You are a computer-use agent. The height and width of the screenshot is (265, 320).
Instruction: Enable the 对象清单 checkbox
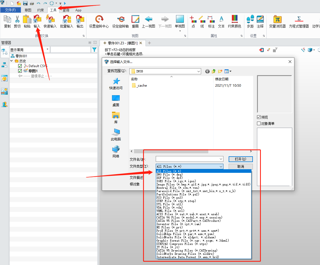259,124
